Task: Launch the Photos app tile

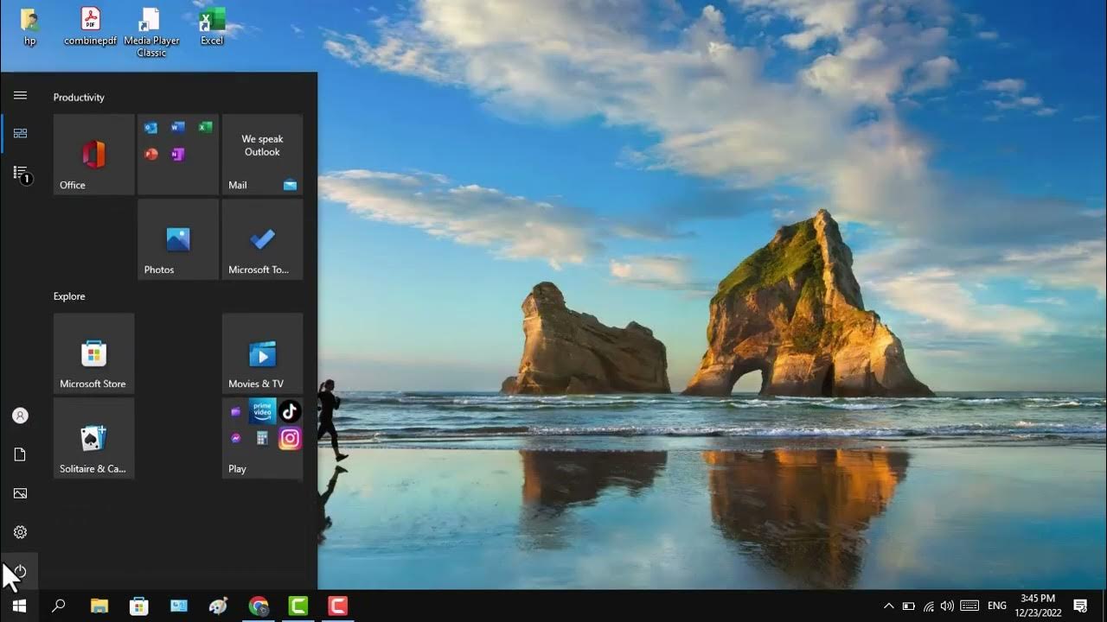Action: point(178,239)
